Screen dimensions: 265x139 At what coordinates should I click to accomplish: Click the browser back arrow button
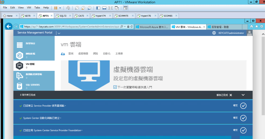[x=16, y=26]
